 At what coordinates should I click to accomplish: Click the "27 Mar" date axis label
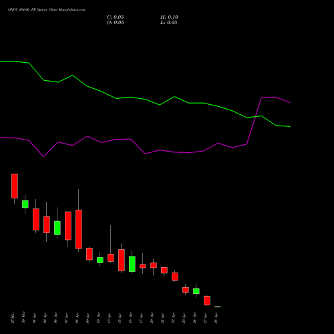[13, 318]
